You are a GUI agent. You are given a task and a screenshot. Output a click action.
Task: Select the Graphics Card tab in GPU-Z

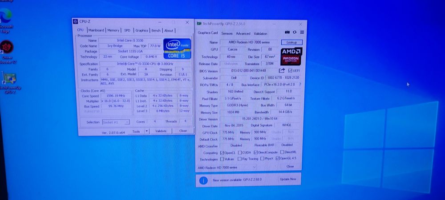208,33
